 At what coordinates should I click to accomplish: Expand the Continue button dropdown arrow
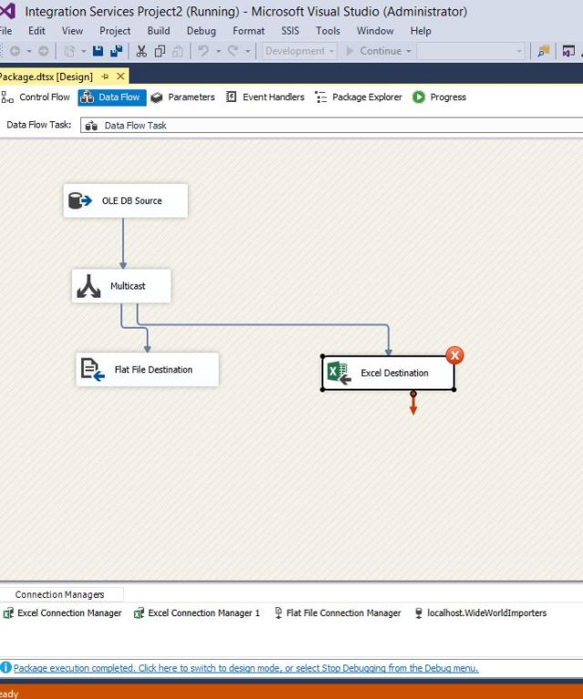pyautogui.click(x=409, y=51)
